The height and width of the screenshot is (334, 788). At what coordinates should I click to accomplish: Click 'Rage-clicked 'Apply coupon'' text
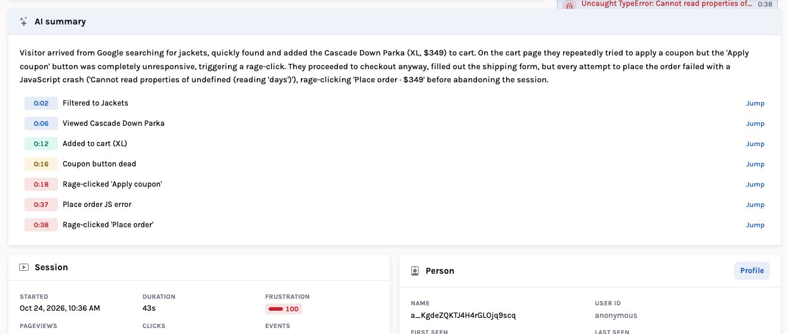point(112,184)
